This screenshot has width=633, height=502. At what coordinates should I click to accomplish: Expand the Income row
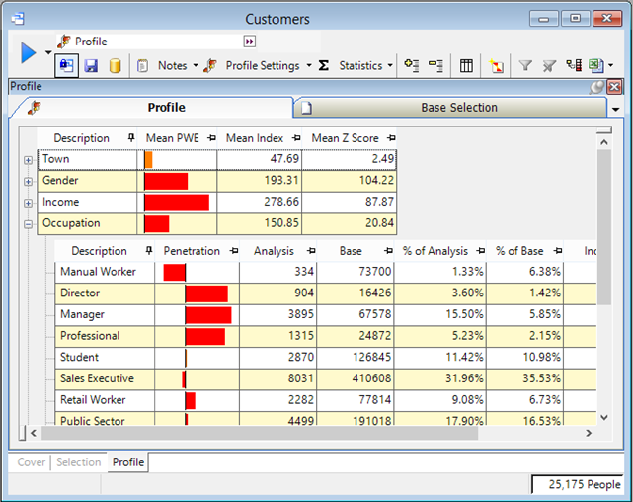28,203
